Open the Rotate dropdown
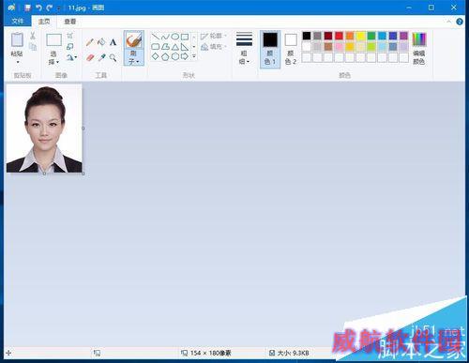Image resolution: width=469 pixels, height=363 pixels. pos(71,57)
